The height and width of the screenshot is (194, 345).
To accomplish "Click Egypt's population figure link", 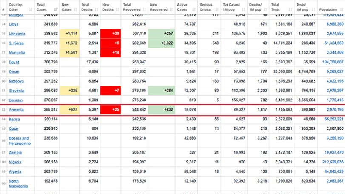I will (333, 62).
